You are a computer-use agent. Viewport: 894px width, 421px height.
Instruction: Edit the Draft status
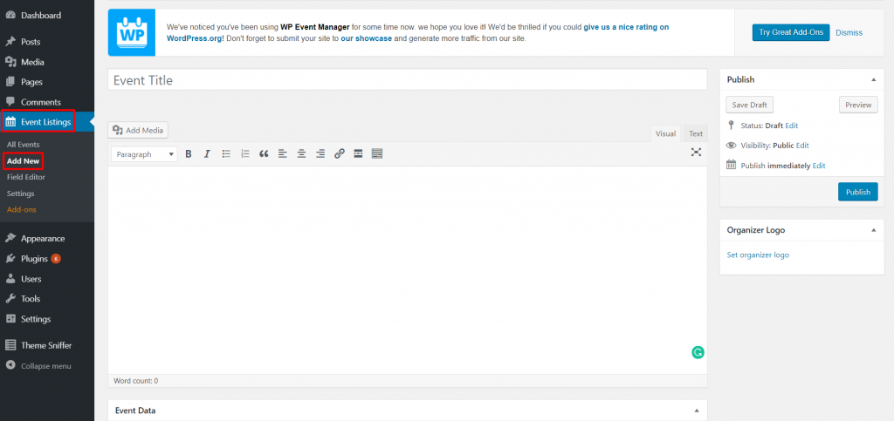tap(791, 126)
